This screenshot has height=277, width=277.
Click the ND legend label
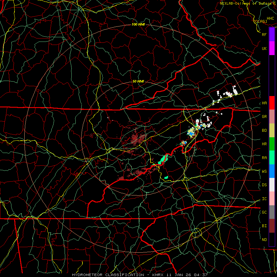pos(264,240)
